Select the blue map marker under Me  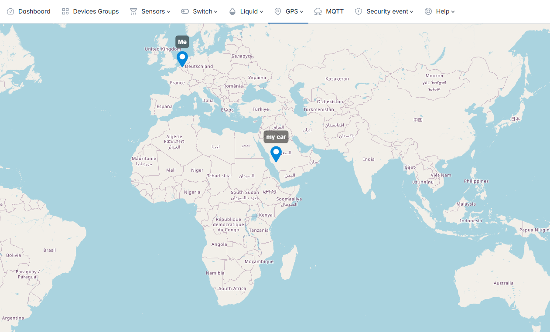[x=182, y=58]
